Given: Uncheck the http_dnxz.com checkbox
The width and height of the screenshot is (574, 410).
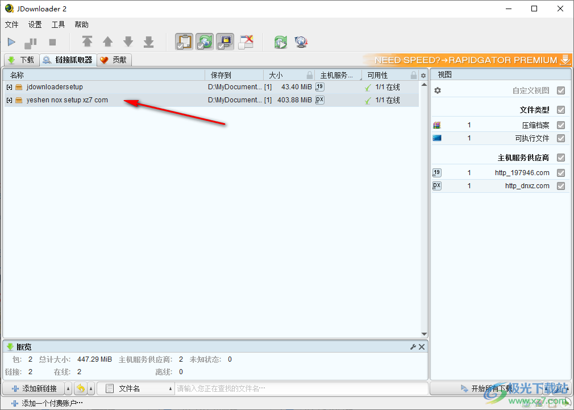Looking at the screenshot, I should coord(561,186).
